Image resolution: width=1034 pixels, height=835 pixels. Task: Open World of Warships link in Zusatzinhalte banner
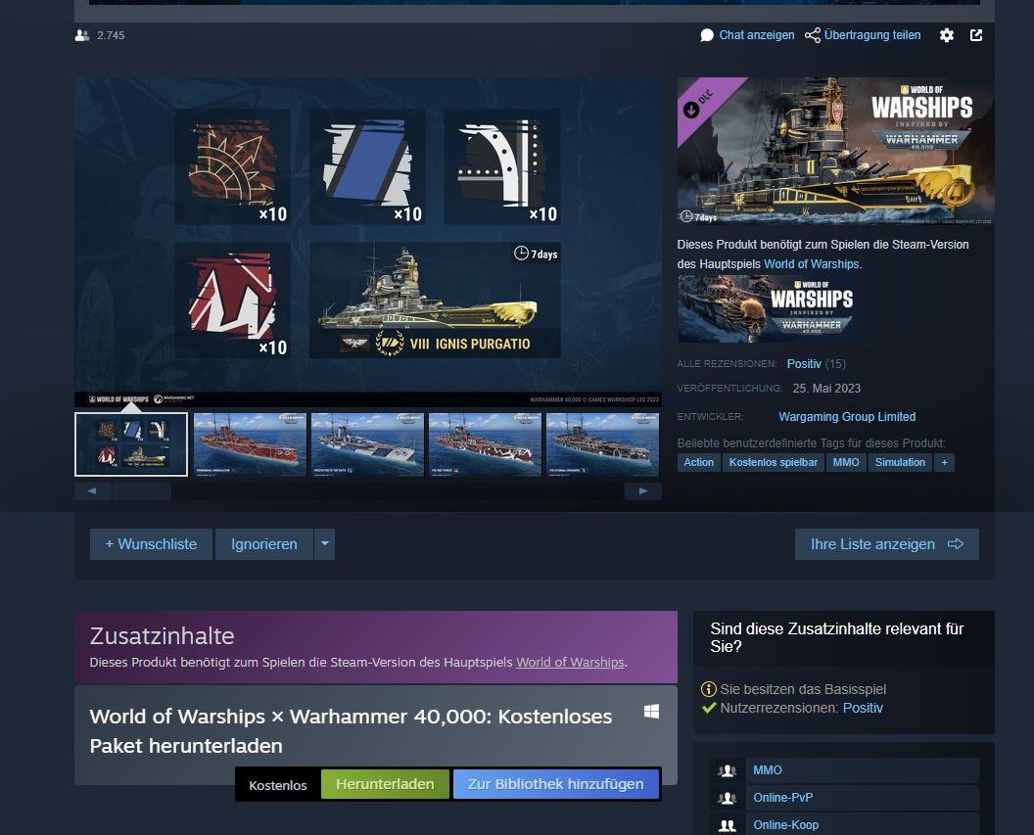570,663
